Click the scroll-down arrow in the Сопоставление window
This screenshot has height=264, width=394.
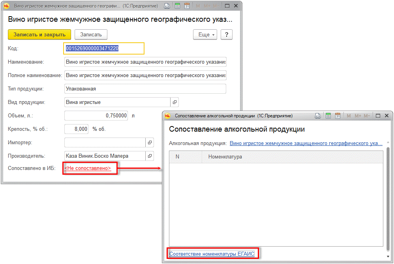click(x=388, y=256)
